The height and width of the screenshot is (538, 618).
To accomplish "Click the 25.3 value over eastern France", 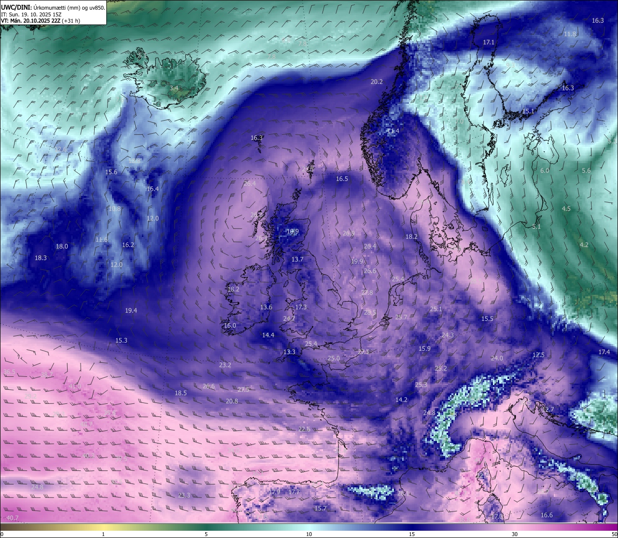I will tap(421, 385).
